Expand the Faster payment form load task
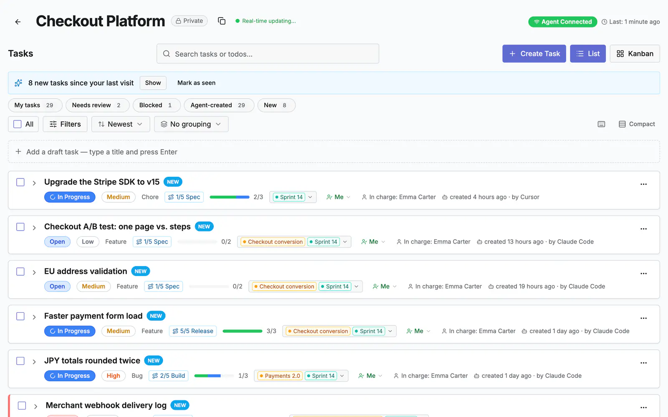668x417 pixels. (x=34, y=317)
